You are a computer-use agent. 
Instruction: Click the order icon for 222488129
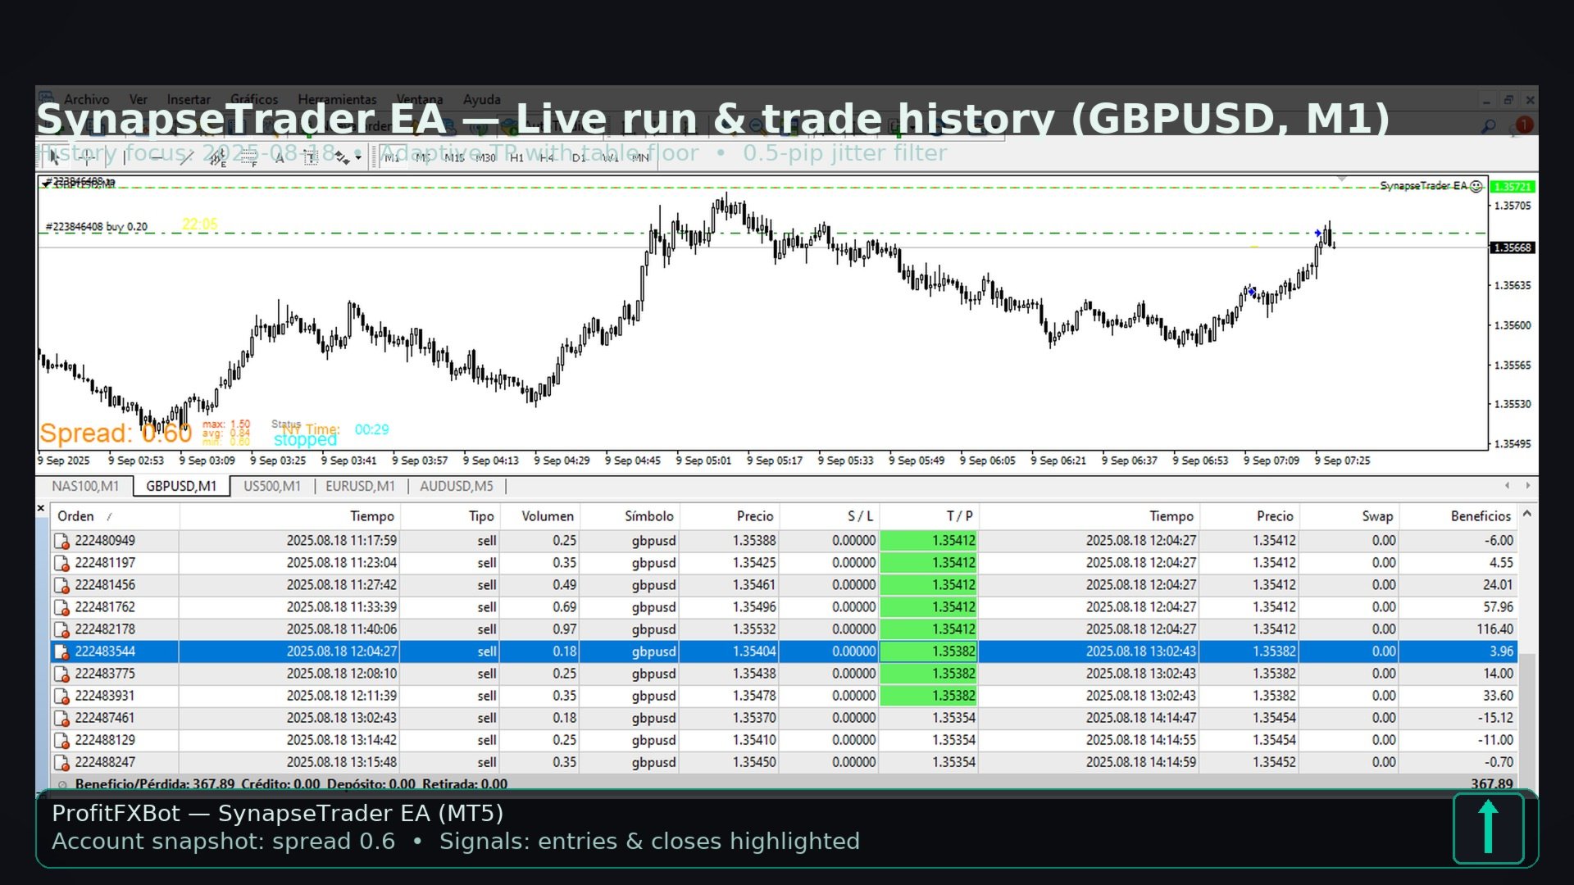(x=61, y=740)
